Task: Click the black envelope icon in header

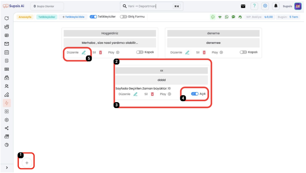Action: (x=243, y=6)
